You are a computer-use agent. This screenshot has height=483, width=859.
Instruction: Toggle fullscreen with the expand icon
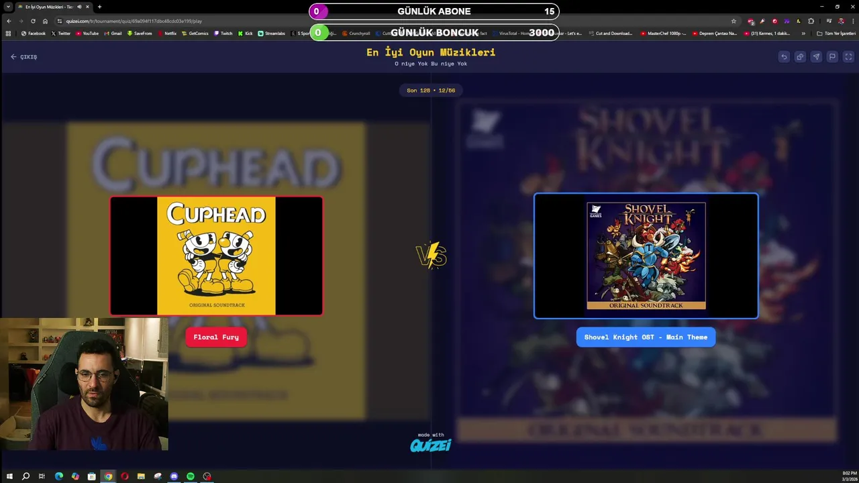(848, 57)
